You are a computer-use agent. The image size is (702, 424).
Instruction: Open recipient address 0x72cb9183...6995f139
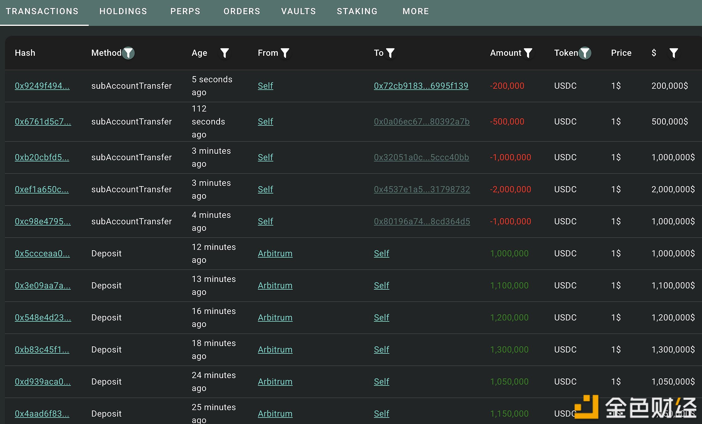coord(421,86)
